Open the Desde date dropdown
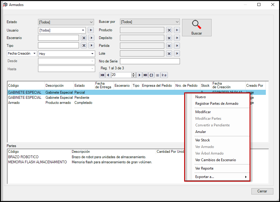The image size is (280, 202). click(x=92, y=61)
